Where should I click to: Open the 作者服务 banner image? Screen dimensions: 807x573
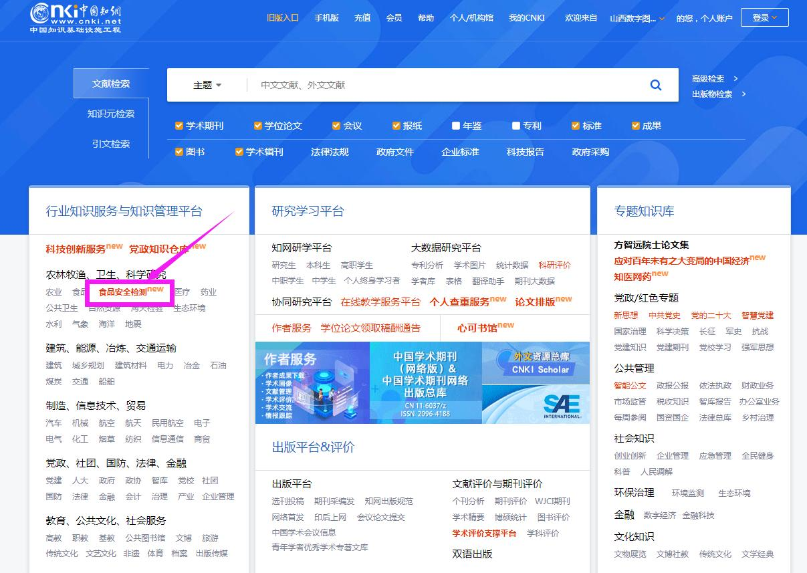click(x=312, y=382)
